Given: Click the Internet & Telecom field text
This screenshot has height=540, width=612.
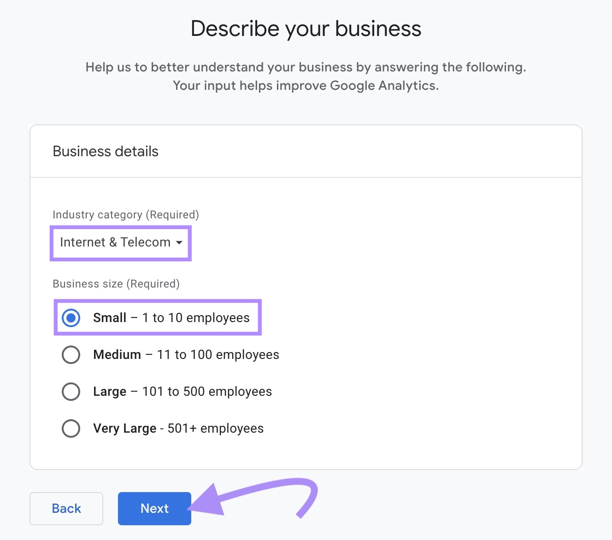Looking at the screenshot, I should (114, 243).
